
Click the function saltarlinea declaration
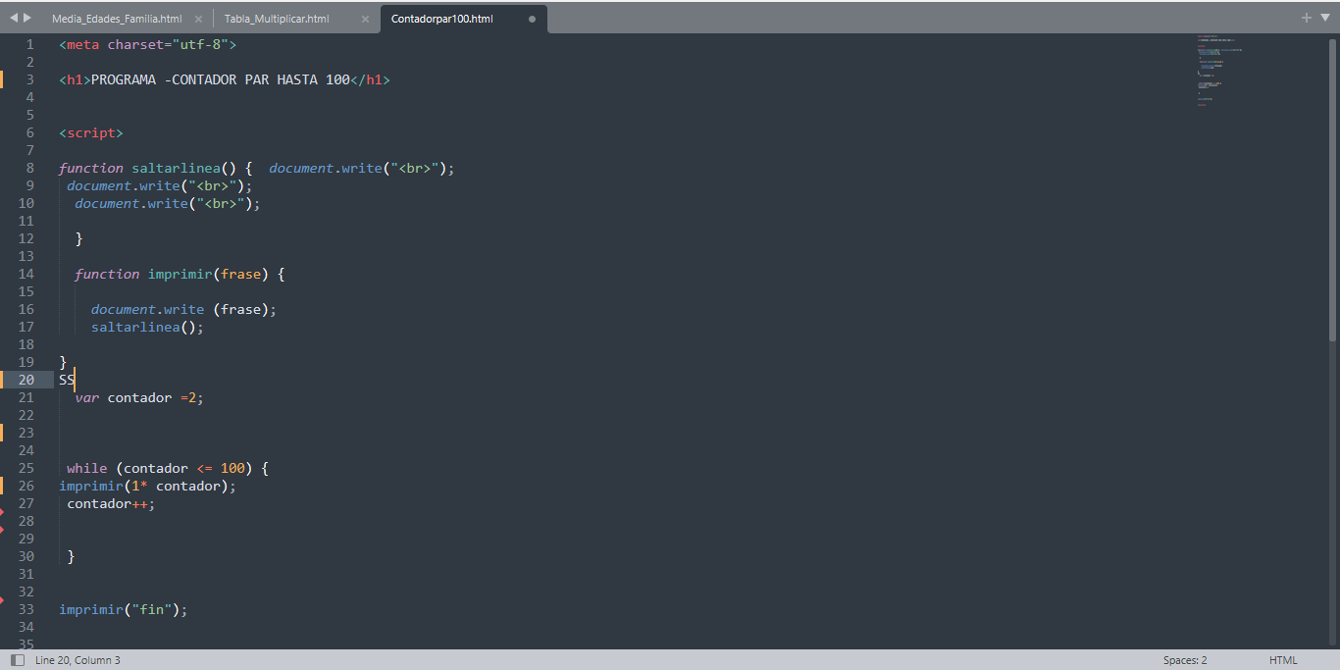[156, 168]
